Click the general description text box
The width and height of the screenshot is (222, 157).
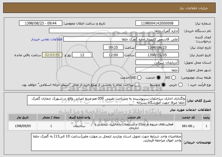tap(106, 101)
